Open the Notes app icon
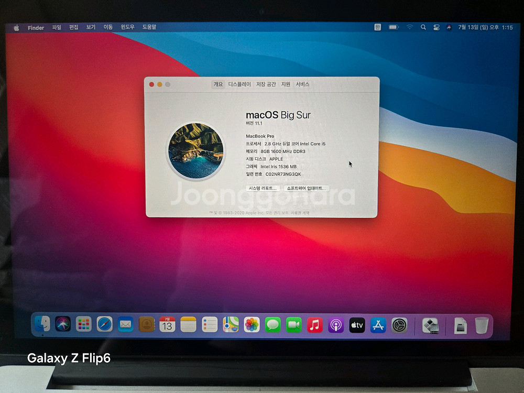Viewport: 524px width, 393px height. point(189,324)
